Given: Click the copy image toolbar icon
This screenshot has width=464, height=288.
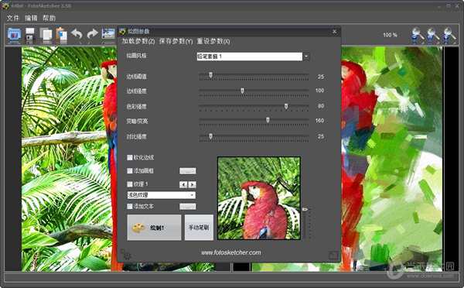Looking at the screenshot, I should click(46, 35).
